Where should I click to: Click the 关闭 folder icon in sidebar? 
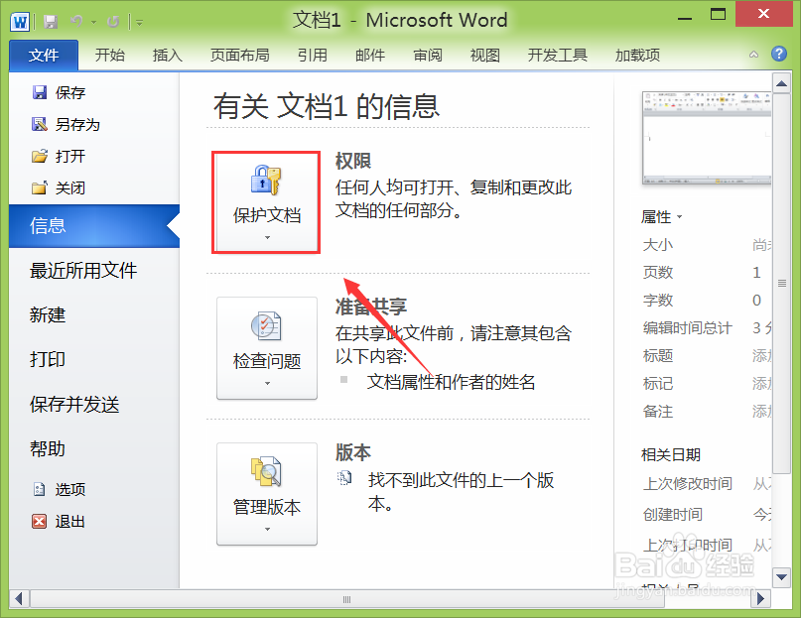40,187
